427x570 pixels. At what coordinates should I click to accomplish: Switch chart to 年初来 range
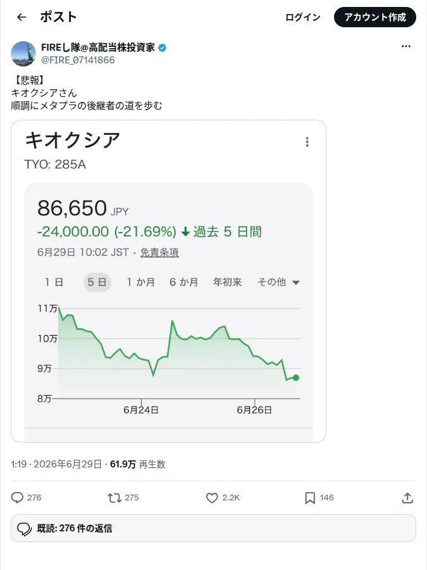pyautogui.click(x=227, y=282)
